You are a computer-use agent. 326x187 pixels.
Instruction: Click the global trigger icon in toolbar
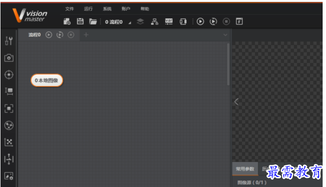[x=183, y=22]
